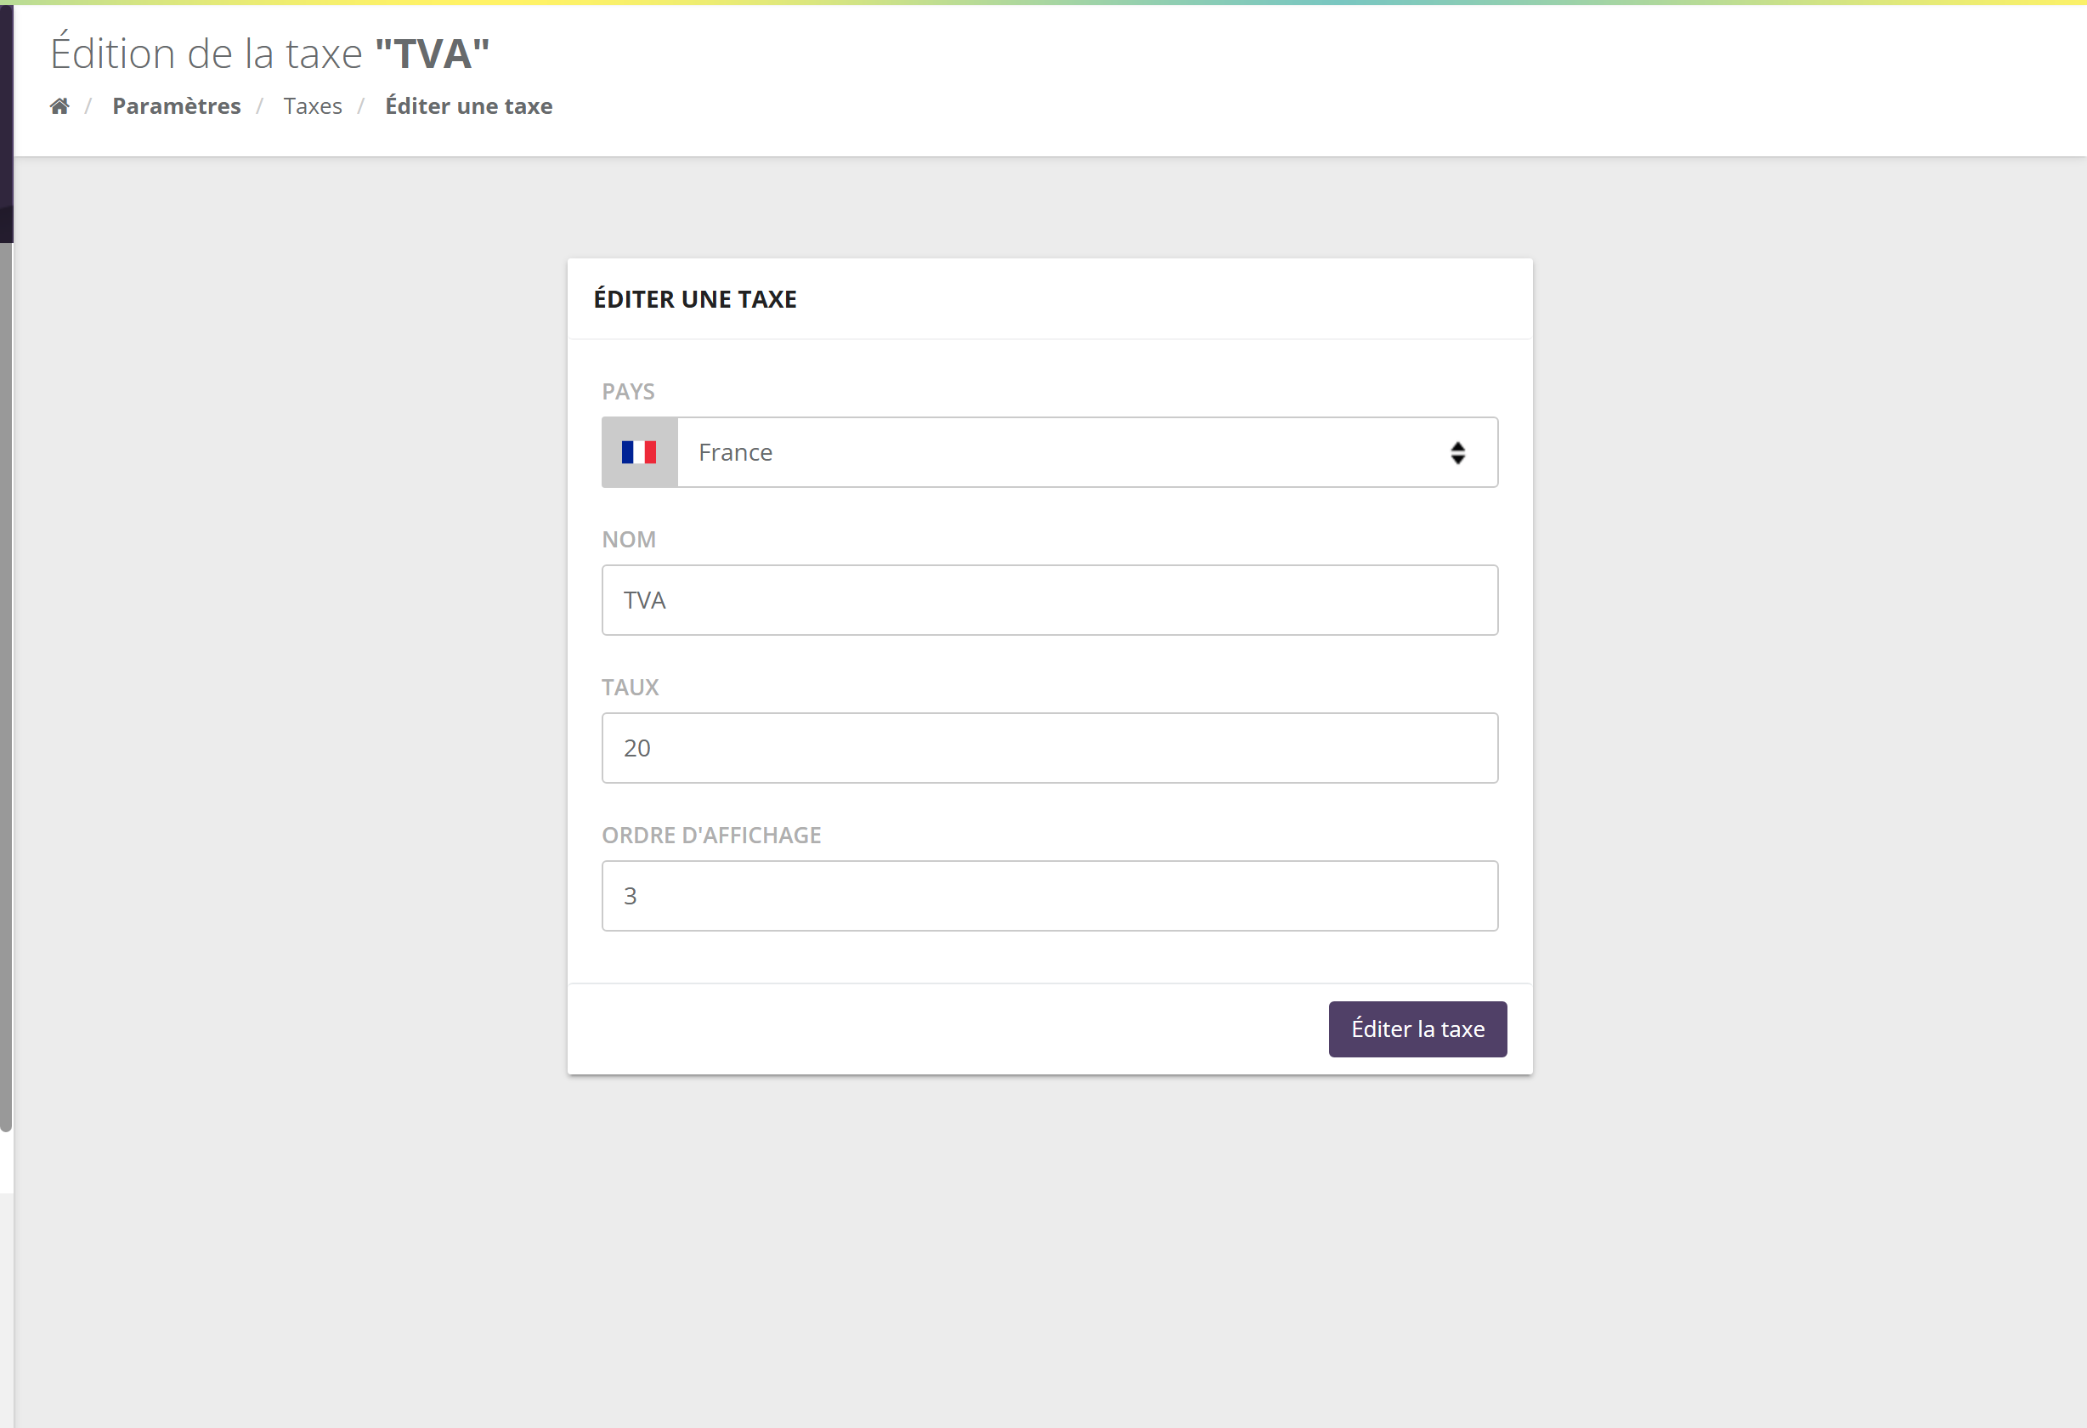Click the up-down arrows in Pays select

pos(1457,453)
